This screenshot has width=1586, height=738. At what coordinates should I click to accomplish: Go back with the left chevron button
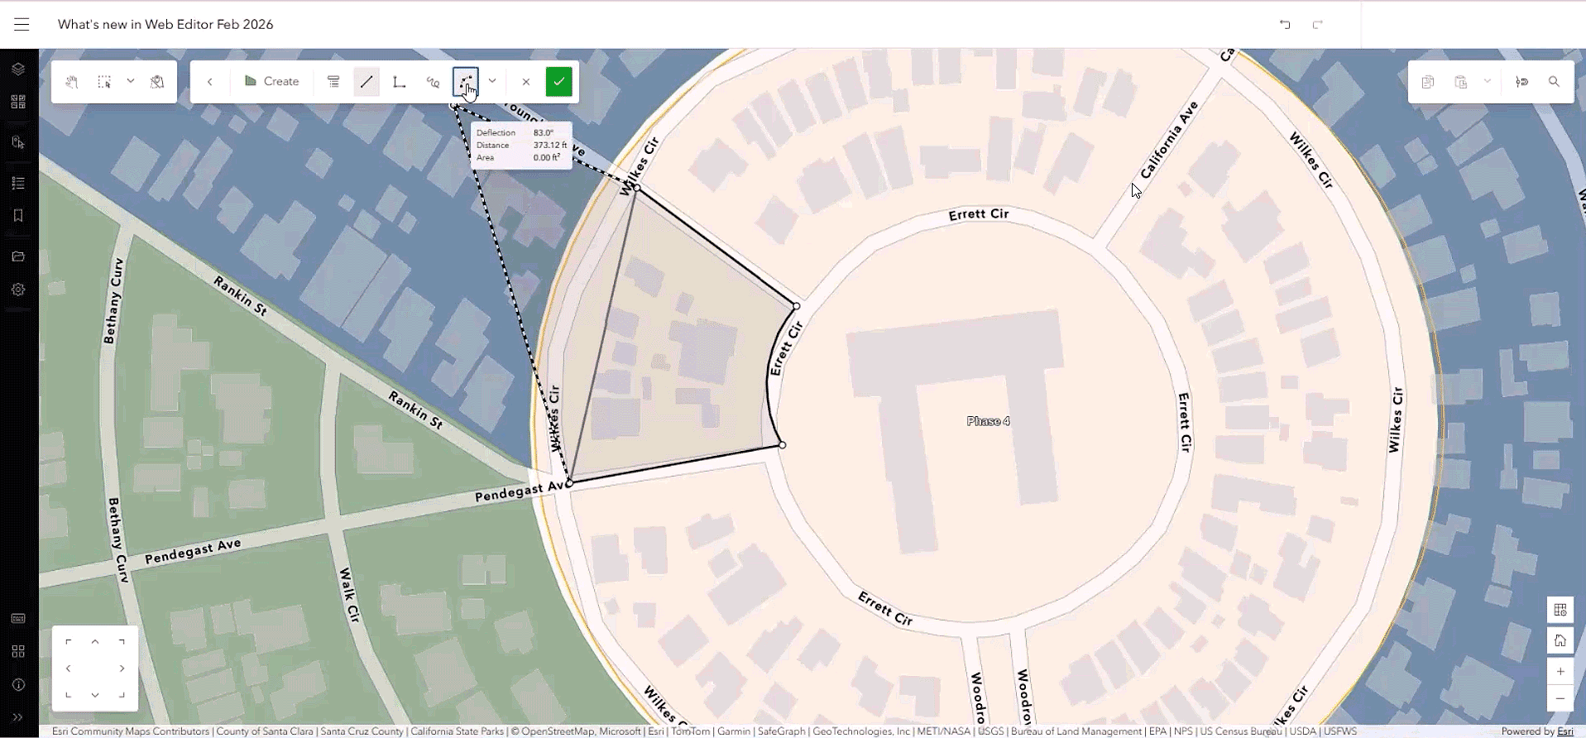[x=210, y=82]
